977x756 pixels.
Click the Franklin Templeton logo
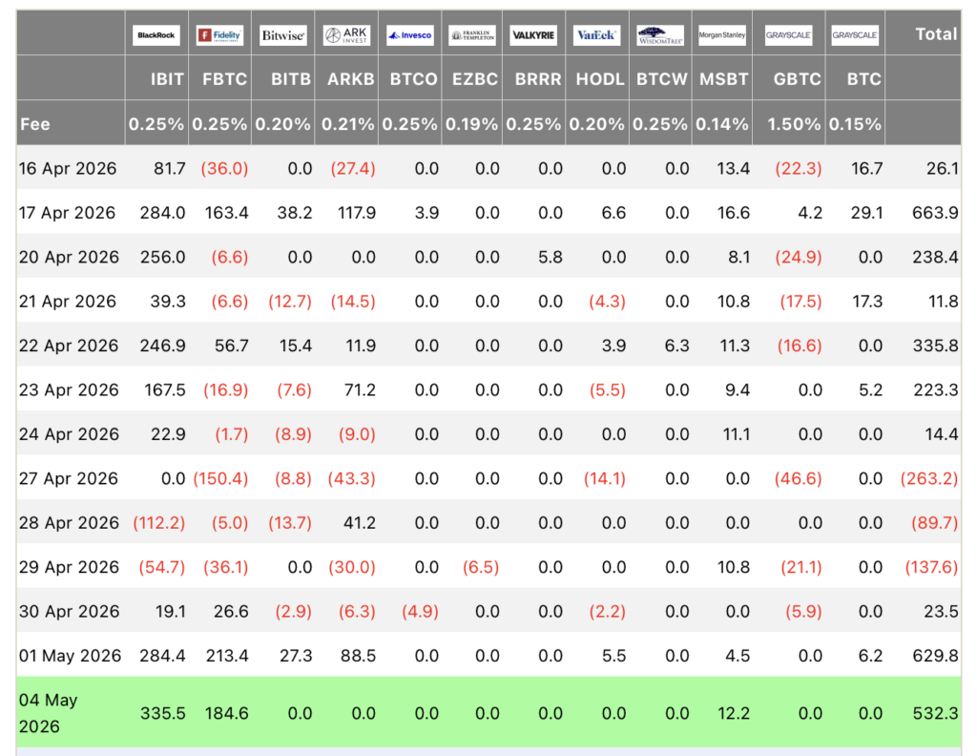472,35
